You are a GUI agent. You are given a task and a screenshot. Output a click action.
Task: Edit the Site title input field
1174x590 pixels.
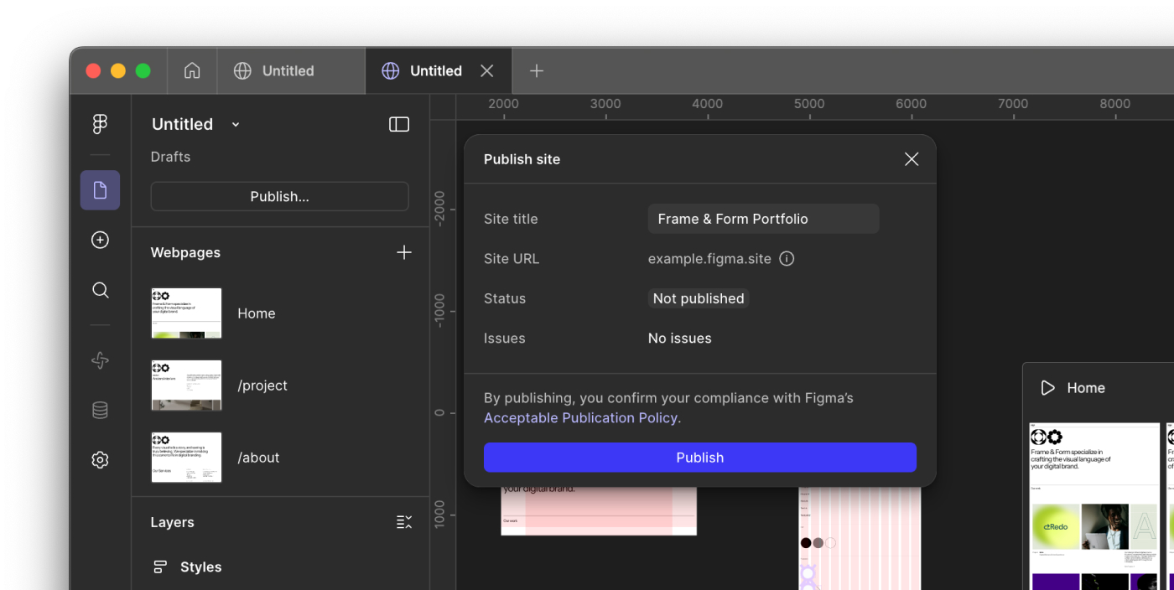click(x=763, y=219)
